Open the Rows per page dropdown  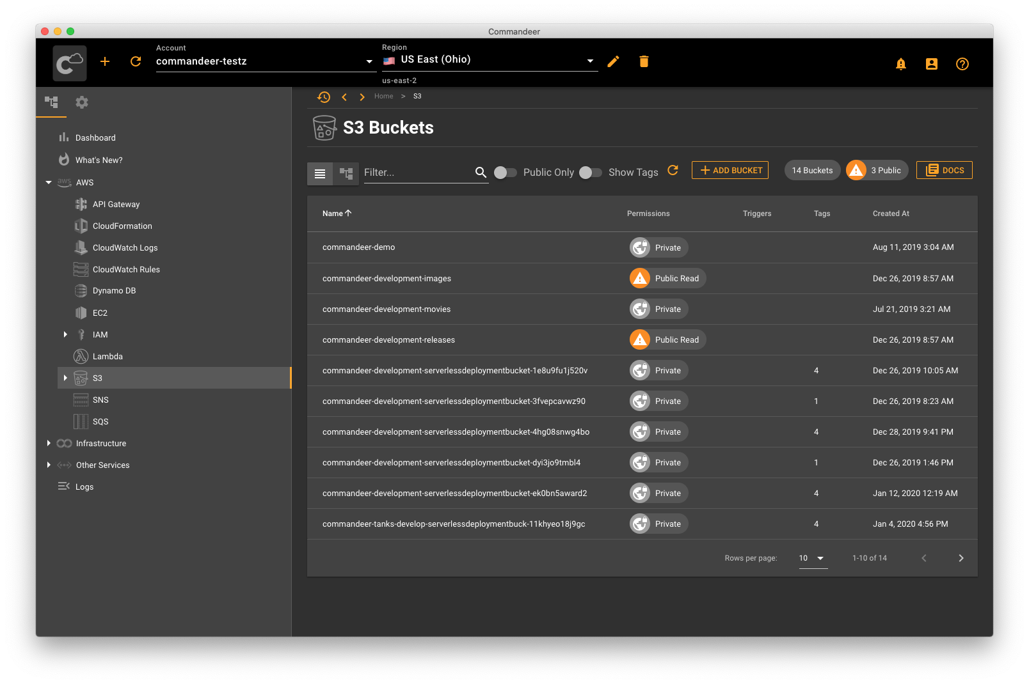click(813, 558)
